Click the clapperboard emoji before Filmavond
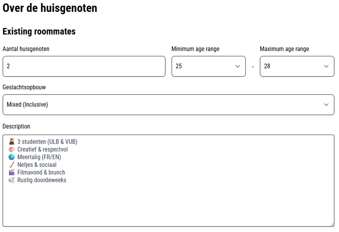Image resolution: width=339 pixels, height=232 pixels. click(x=12, y=172)
